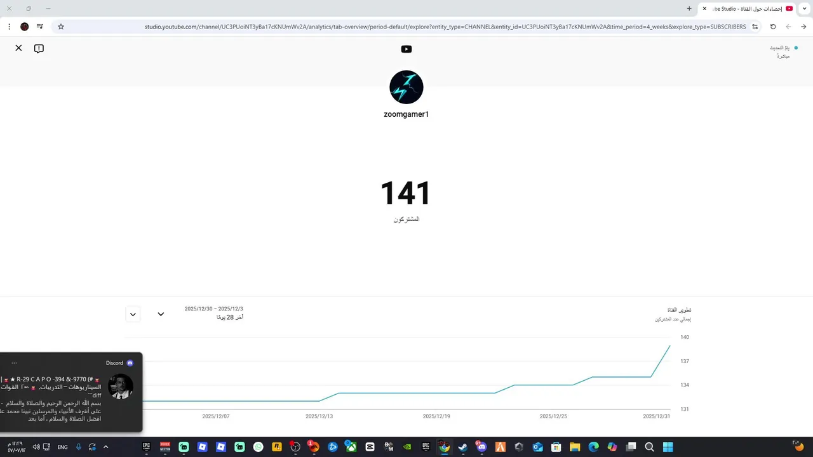The image size is (813, 457).
Task: Select the YouTube Studio browser tab
Action: pyautogui.click(x=748, y=9)
